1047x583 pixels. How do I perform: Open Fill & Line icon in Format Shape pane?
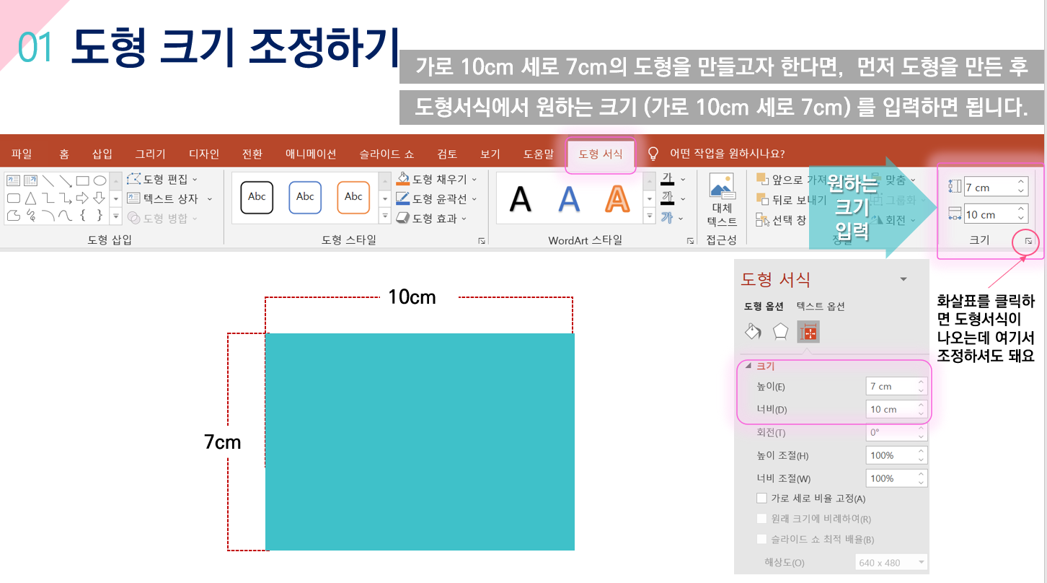(753, 332)
